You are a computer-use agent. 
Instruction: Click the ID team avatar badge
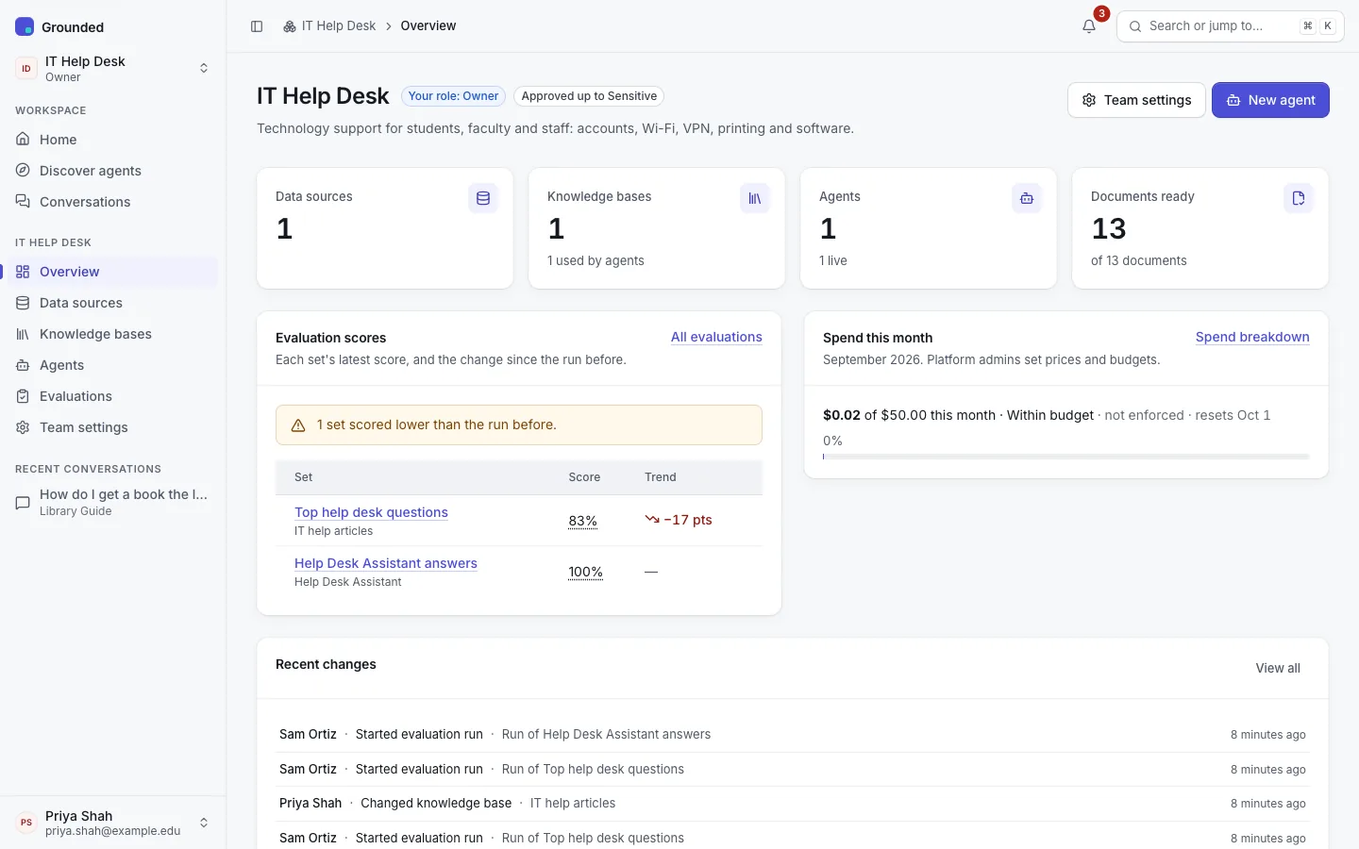click(x=26, y=68)
